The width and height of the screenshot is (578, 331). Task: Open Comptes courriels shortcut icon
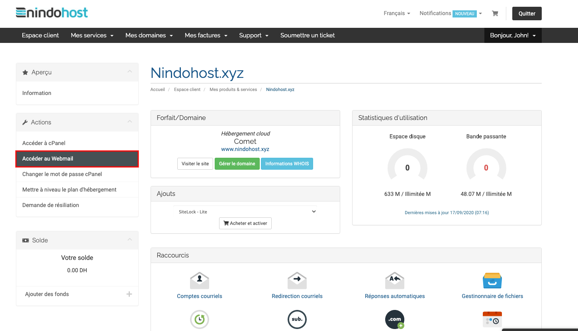pyautogui.click(x=200, y=281)
